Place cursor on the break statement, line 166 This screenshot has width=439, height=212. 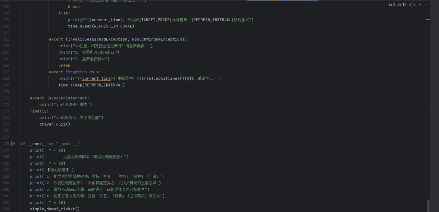(64, 65)
